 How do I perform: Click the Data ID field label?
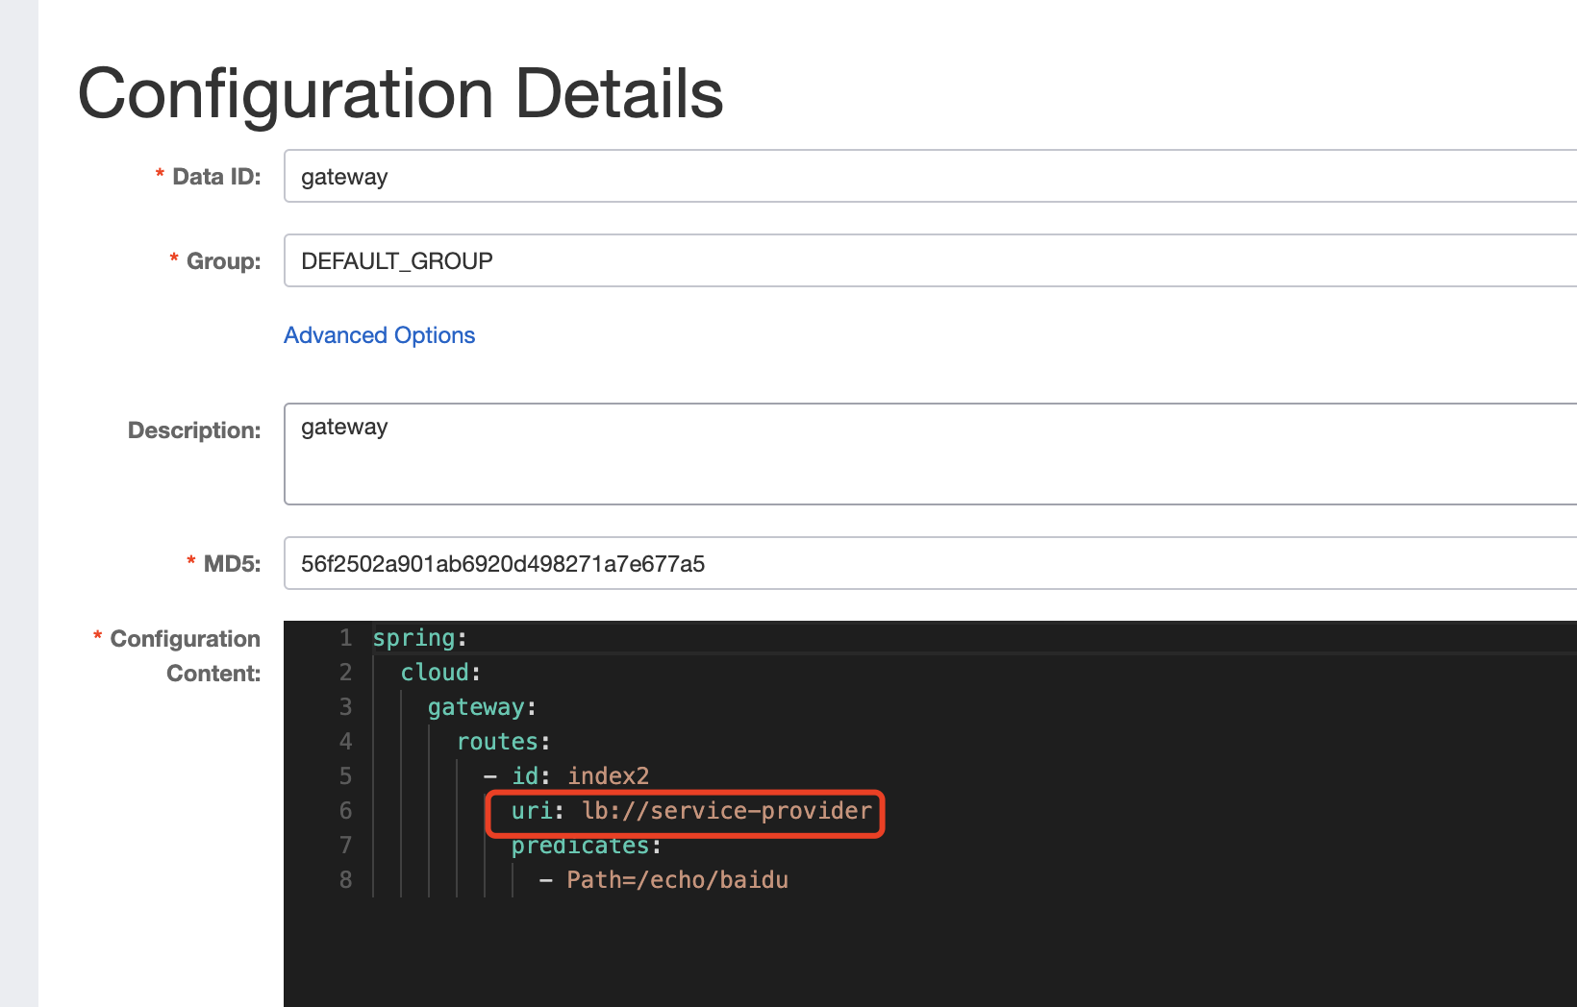tap(216, 177)
